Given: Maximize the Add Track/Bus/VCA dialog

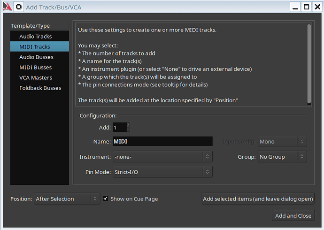Looking at the screenshot, I should tap(306, 7).
